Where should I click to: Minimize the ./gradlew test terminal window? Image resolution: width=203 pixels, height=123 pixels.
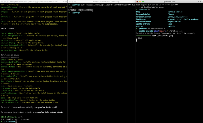pos(140,2)
